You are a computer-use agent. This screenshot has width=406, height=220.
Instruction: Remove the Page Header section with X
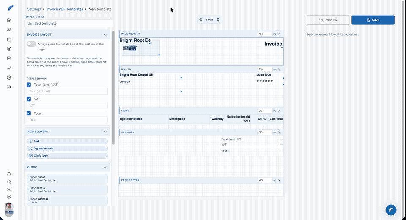(x=280, y=34)
